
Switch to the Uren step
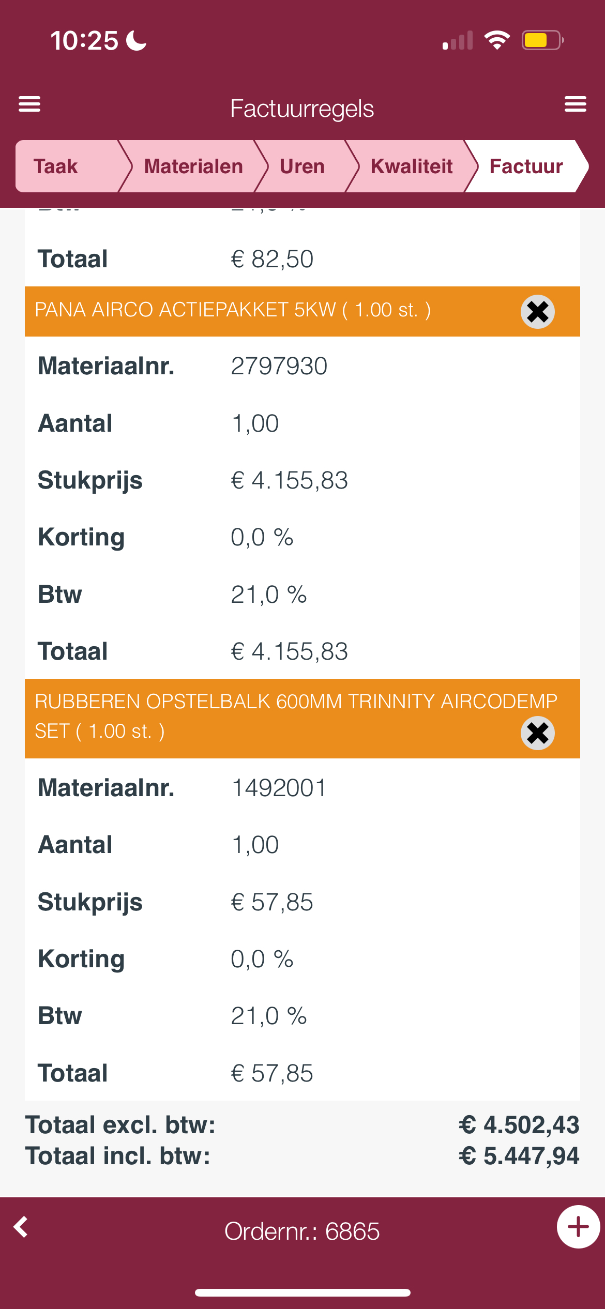[303, 166]
